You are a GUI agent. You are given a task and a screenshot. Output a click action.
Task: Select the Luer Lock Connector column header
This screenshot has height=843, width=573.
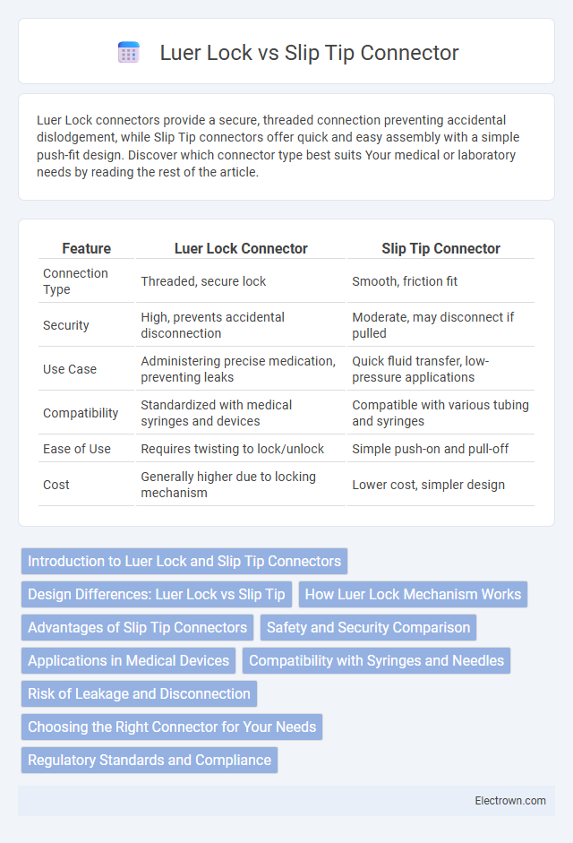(x=241, y=248)
